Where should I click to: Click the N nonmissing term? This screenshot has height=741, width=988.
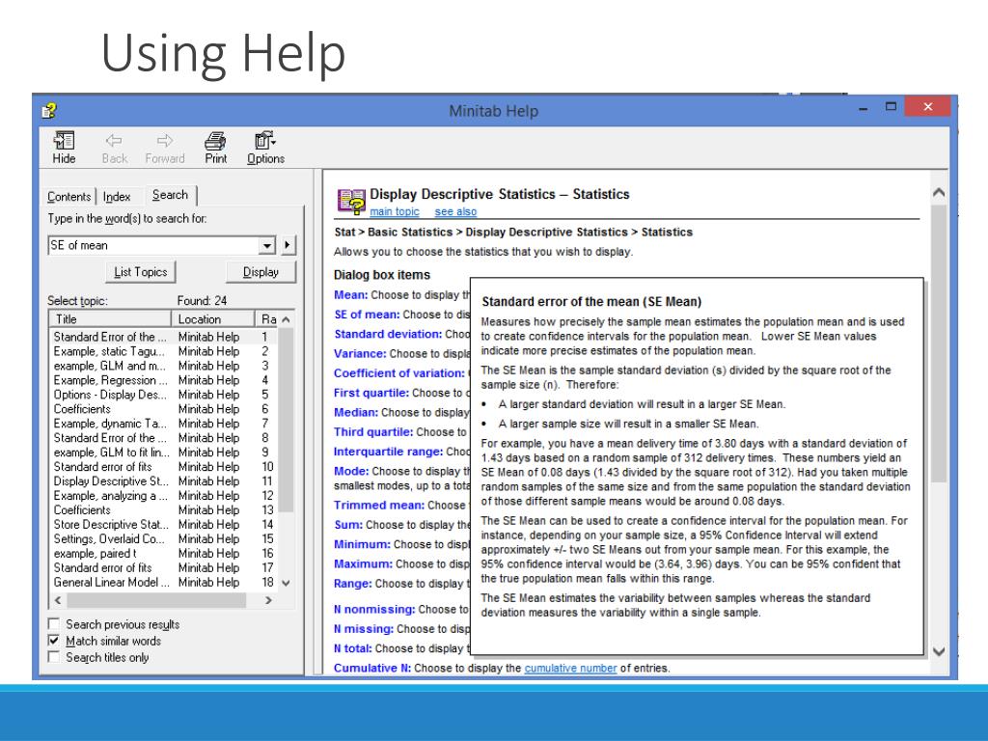click(x=374, y=610)
